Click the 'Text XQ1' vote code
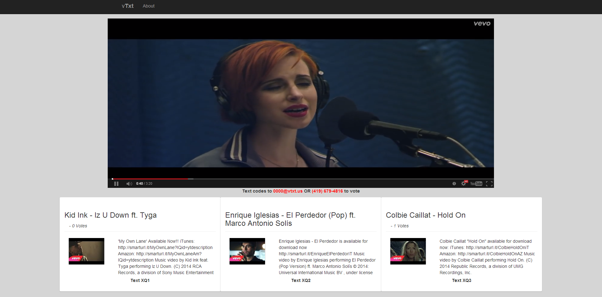The height and width of the screenshot is (297, 602). tap(140, 280)
